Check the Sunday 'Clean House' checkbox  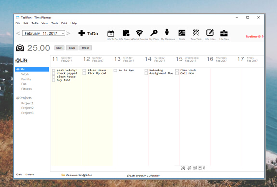click(84, 70)
